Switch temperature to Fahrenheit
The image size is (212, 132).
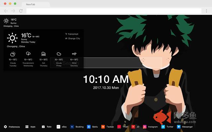[72, 34]
